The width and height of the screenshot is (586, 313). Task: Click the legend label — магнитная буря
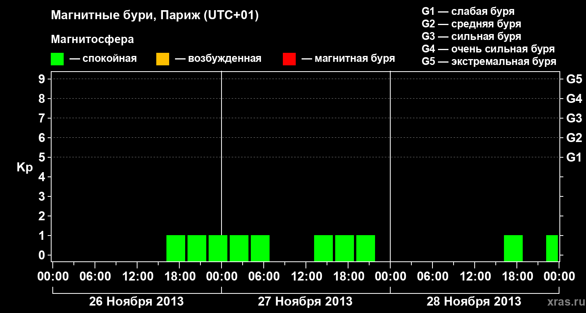[x=348, y=59]
